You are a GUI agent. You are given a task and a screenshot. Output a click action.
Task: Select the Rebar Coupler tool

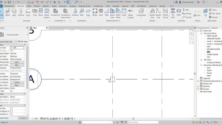pos(130,13)
